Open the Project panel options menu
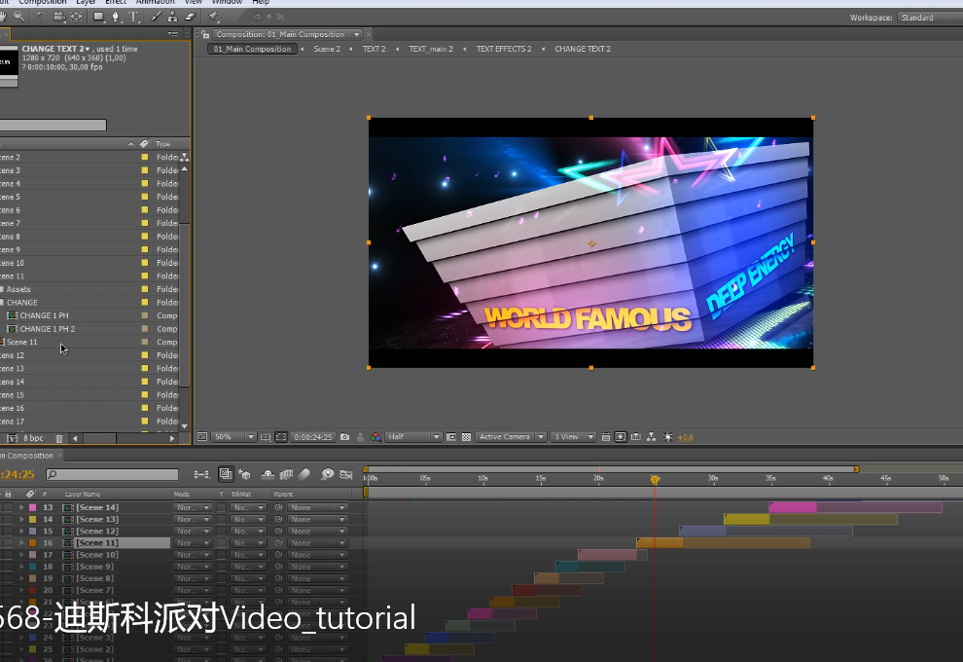 (173, 34)
